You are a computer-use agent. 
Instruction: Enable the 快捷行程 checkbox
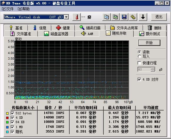(x=139, y=63)
